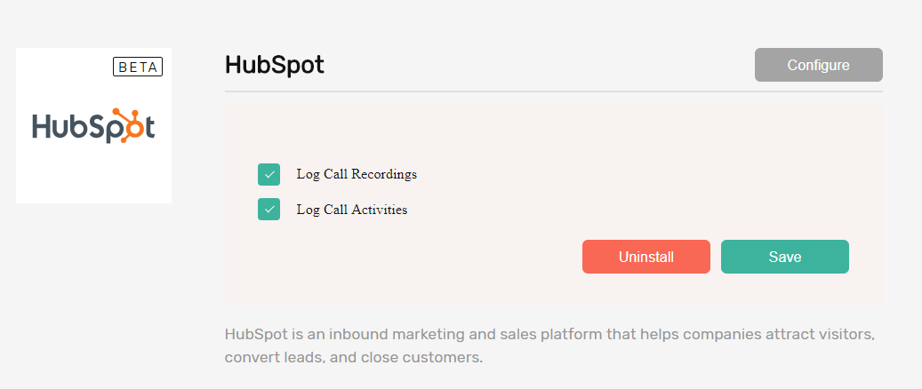Click "inbound marketing" in the description

pos(389,335)
